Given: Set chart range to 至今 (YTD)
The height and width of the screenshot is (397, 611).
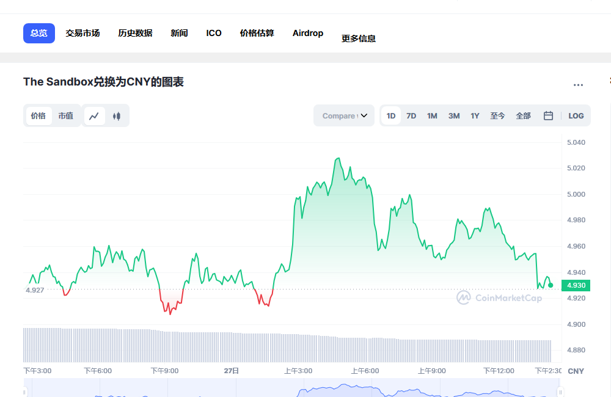Looking at the screenshot, I should pyautogui.click(x=497, y=115).
